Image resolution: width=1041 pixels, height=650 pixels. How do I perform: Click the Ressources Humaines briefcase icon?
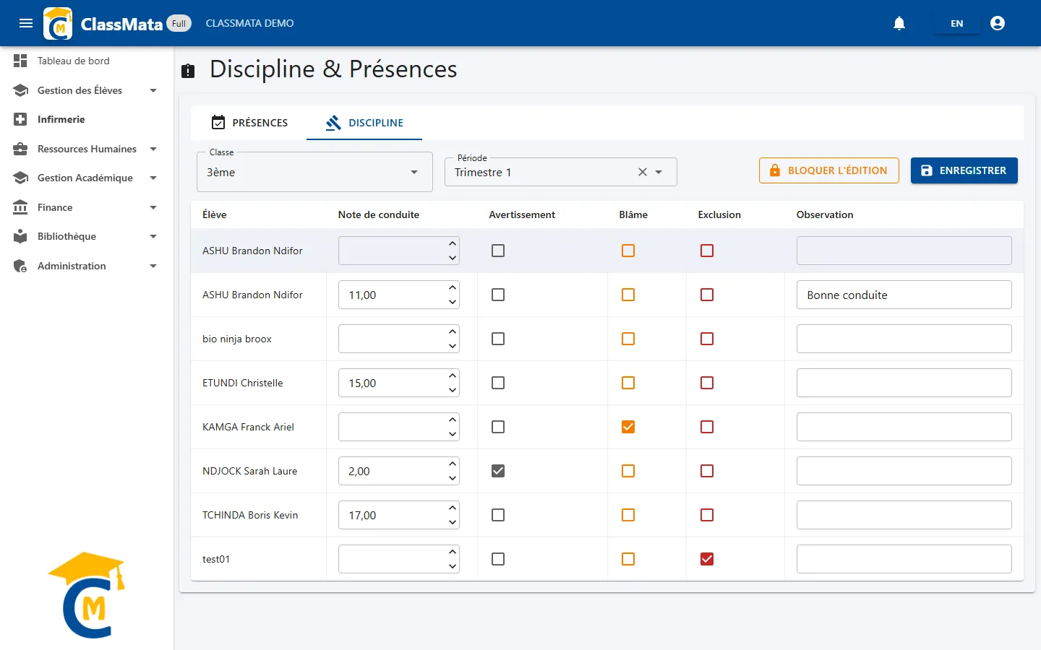tap(20, 149)
